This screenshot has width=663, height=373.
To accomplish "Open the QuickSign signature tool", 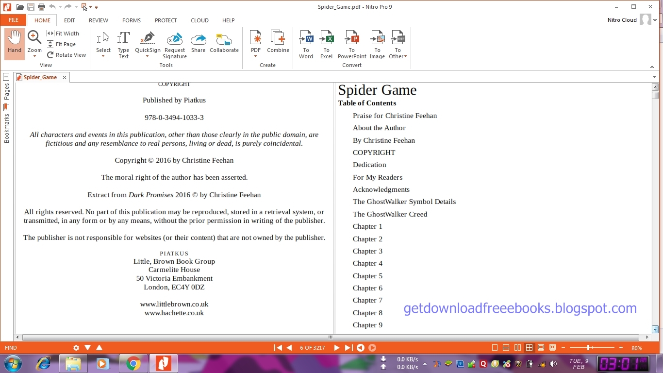I will pyautogui.click(x=148, y=41).
